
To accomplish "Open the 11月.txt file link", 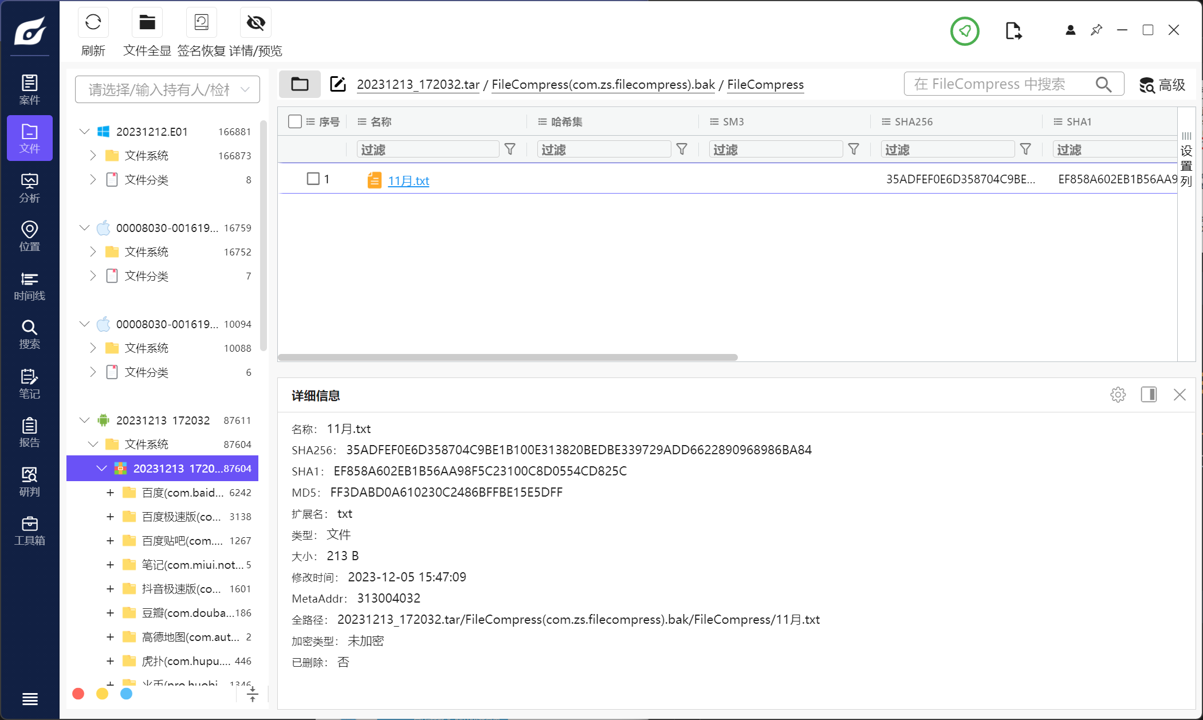I will (x=408, y=181).
